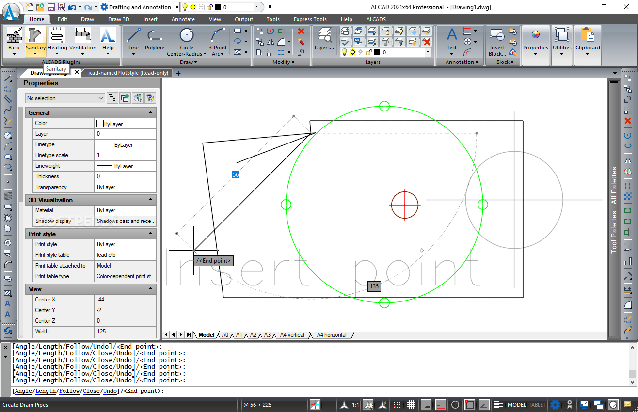Toggle TABLET mode in status bar
The image size is (638, 412).
pos(537,405)
